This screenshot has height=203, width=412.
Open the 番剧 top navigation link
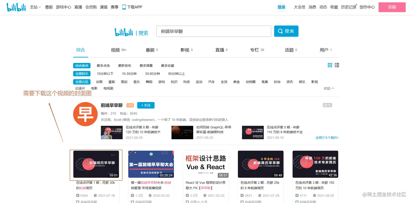tap(49, 7)
